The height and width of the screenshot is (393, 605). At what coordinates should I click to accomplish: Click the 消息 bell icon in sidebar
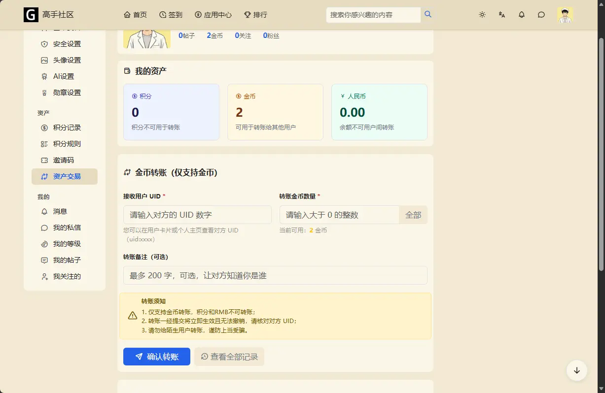44,211
